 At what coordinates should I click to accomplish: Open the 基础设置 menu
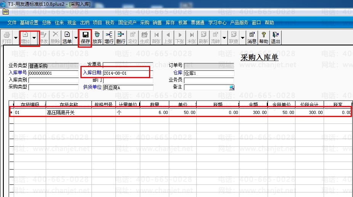[29, 22]
